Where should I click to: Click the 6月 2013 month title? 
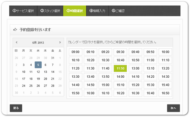pyautogui.click(x=38, y=43)
